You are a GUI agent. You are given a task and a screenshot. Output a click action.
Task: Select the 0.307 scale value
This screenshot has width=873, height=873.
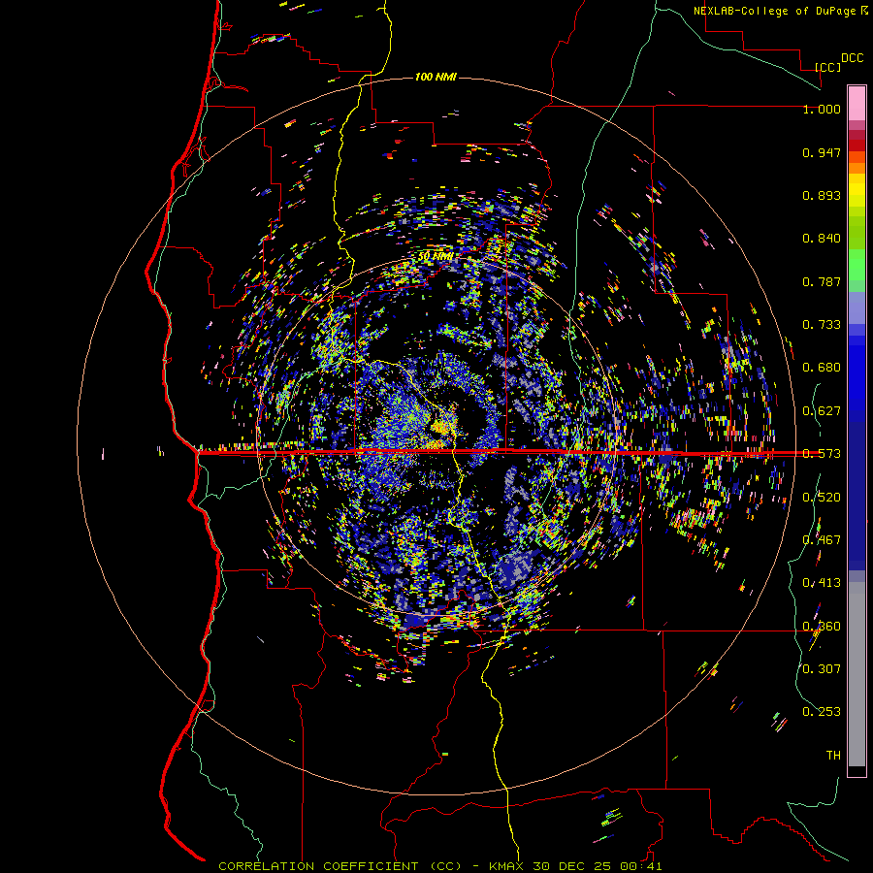[x=822, y=669]
